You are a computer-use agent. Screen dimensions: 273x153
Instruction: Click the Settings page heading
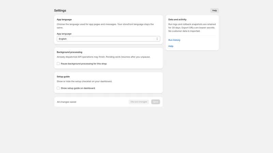click(60, 11)
